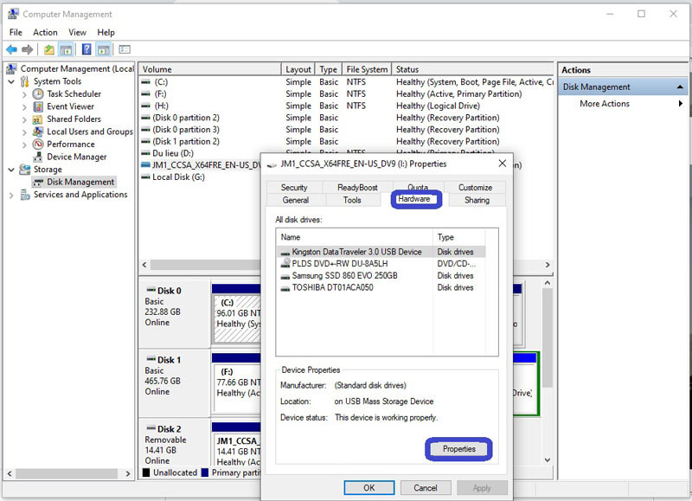Image resolution: width=692 pixels, height=501 pixels.
Task: Click the Forward arrow toolbar icon
Action: (28, 50)
